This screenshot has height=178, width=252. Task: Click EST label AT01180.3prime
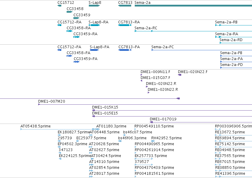coord(111,126)
